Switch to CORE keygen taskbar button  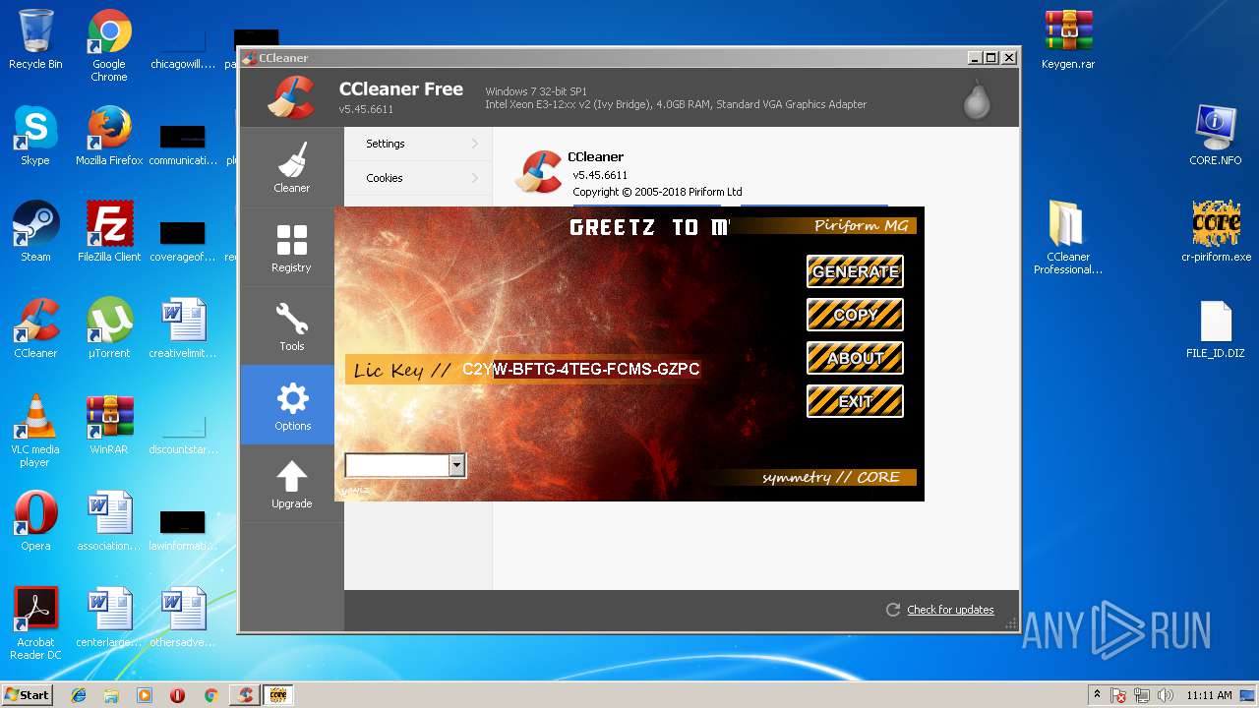[x=277, y=695]
